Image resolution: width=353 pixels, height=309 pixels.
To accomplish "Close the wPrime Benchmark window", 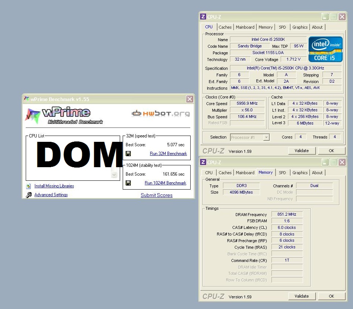I will tap(190, 99).
